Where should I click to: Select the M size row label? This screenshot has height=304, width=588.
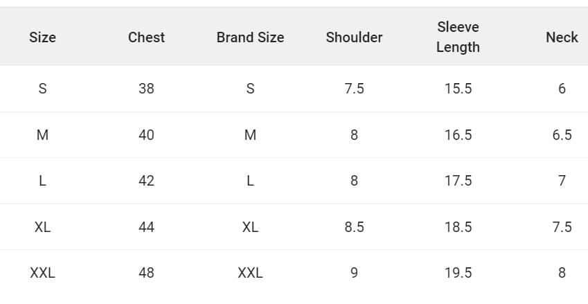click(x=42, y=135)
